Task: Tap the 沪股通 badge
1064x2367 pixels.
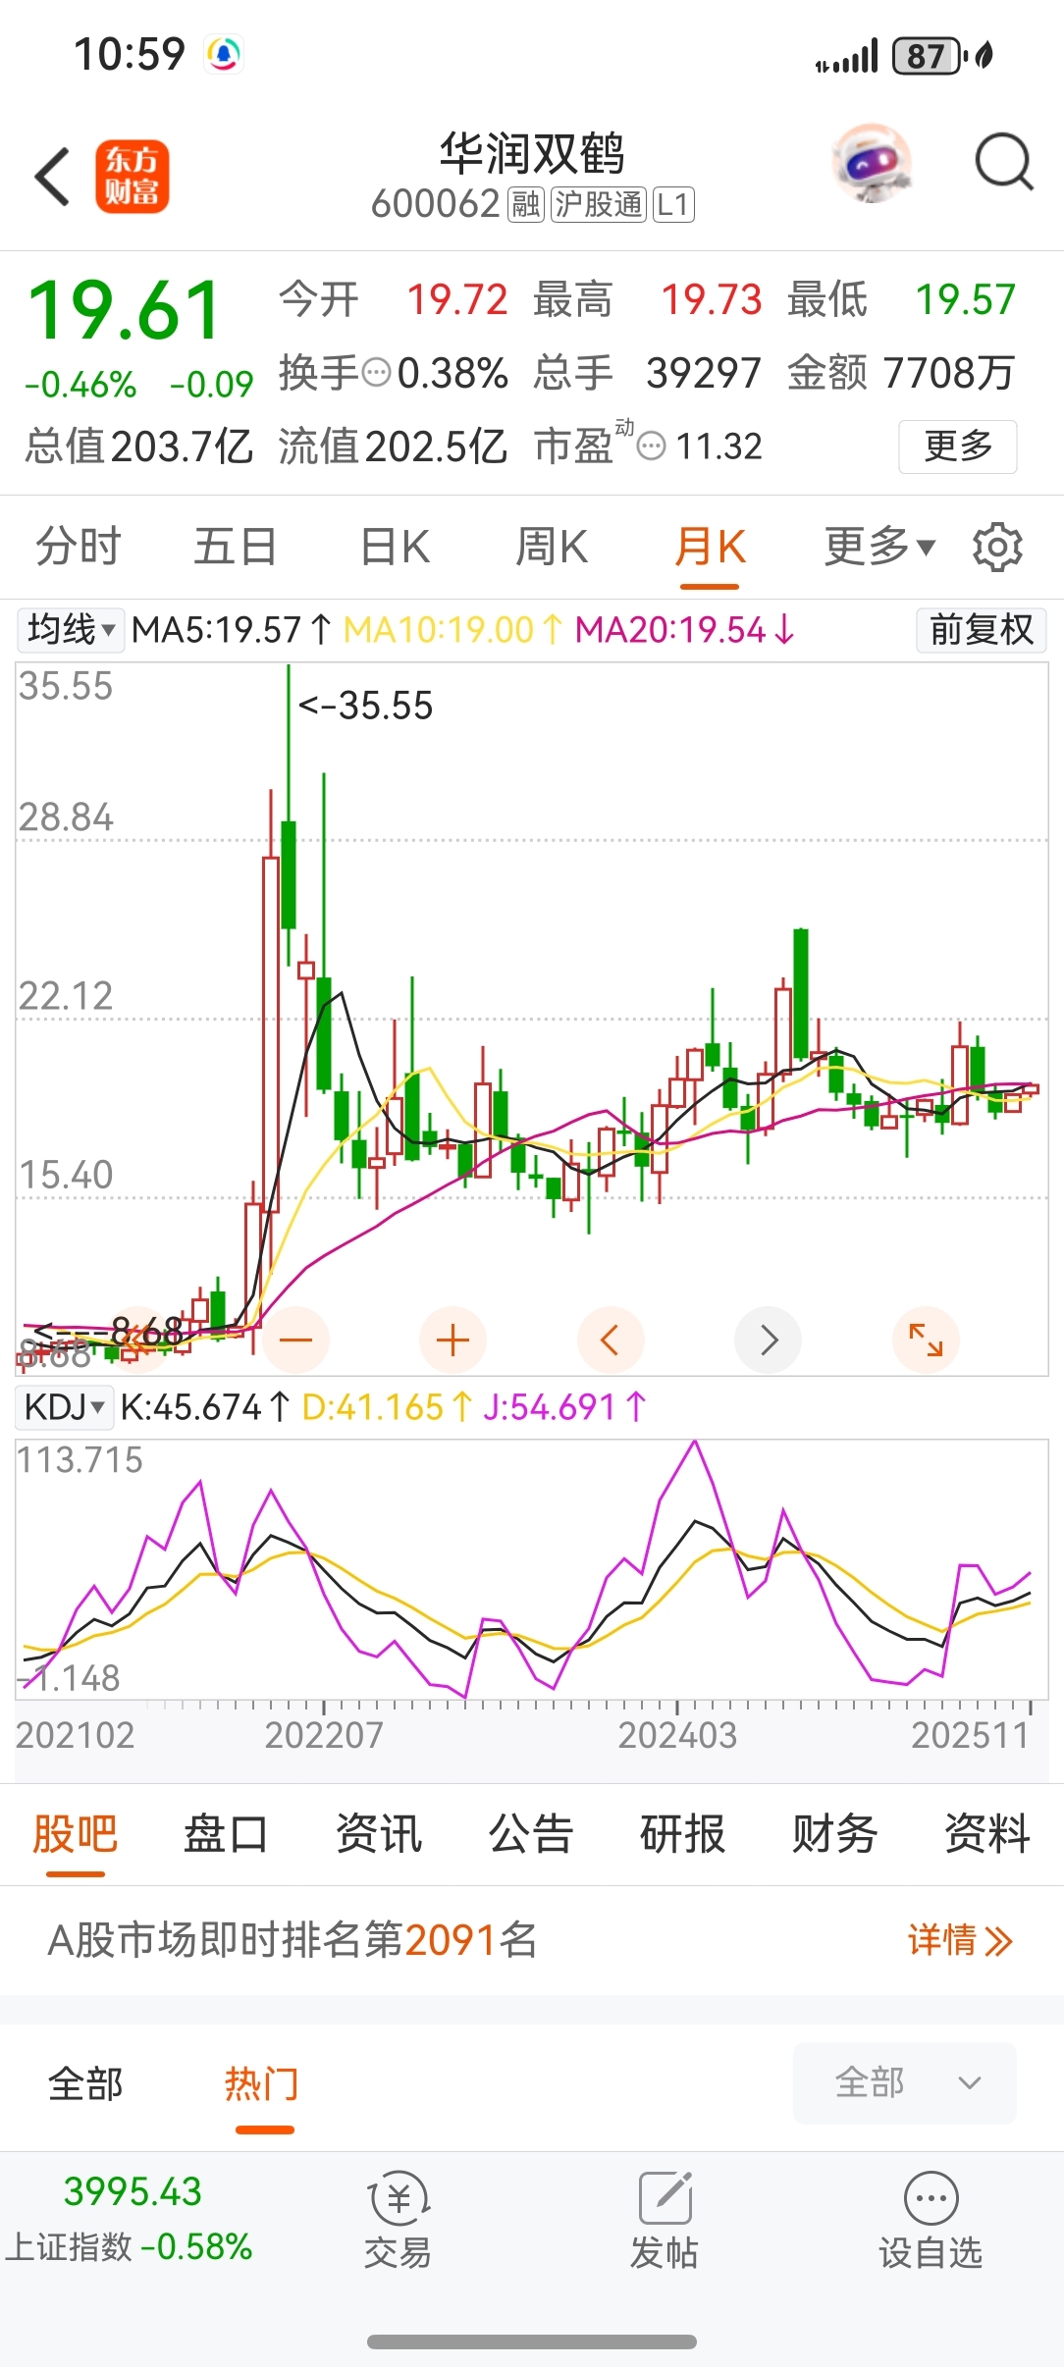Action: click(x=599, y=204)
